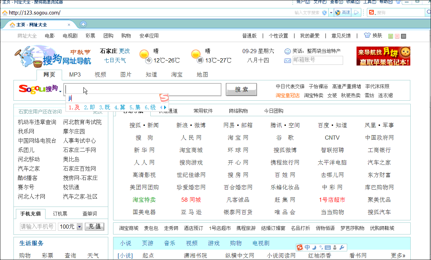Open the 七日天气 forecast link
Screen dimensions: 431x260
click(115, 61)
